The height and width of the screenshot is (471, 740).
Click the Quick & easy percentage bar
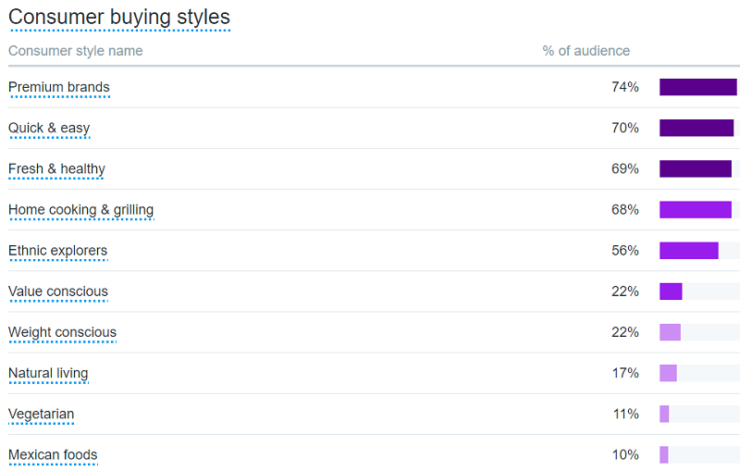(x=697, y=128)
